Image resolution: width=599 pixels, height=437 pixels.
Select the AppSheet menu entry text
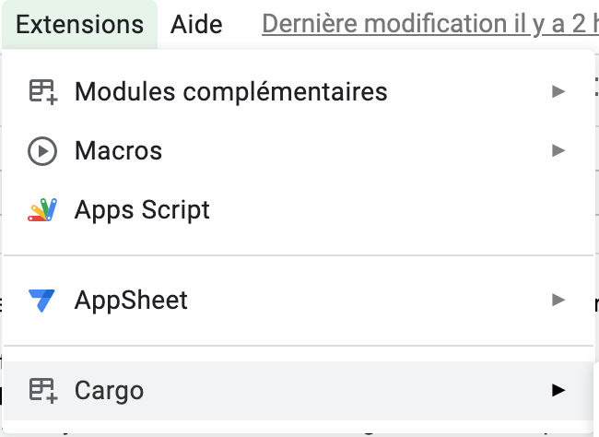[x=131, y=300]
